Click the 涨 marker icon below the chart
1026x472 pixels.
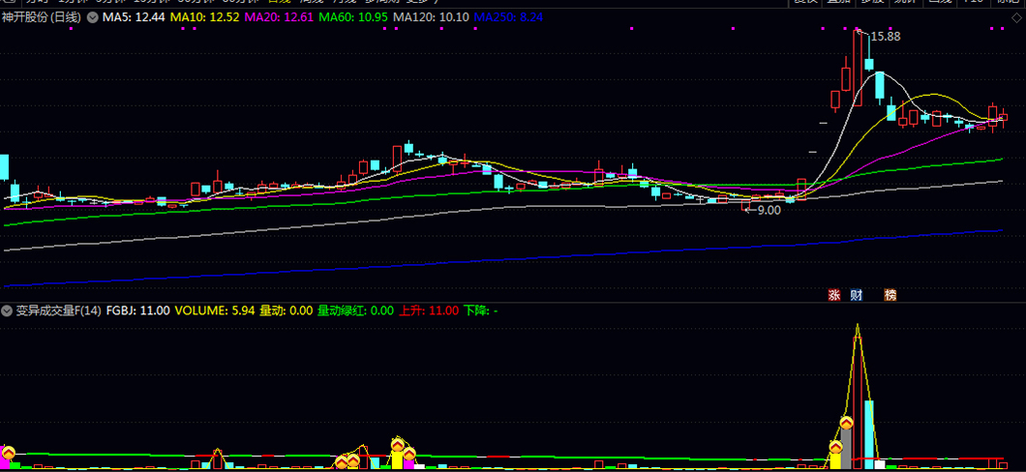click(x=833, y=295)
